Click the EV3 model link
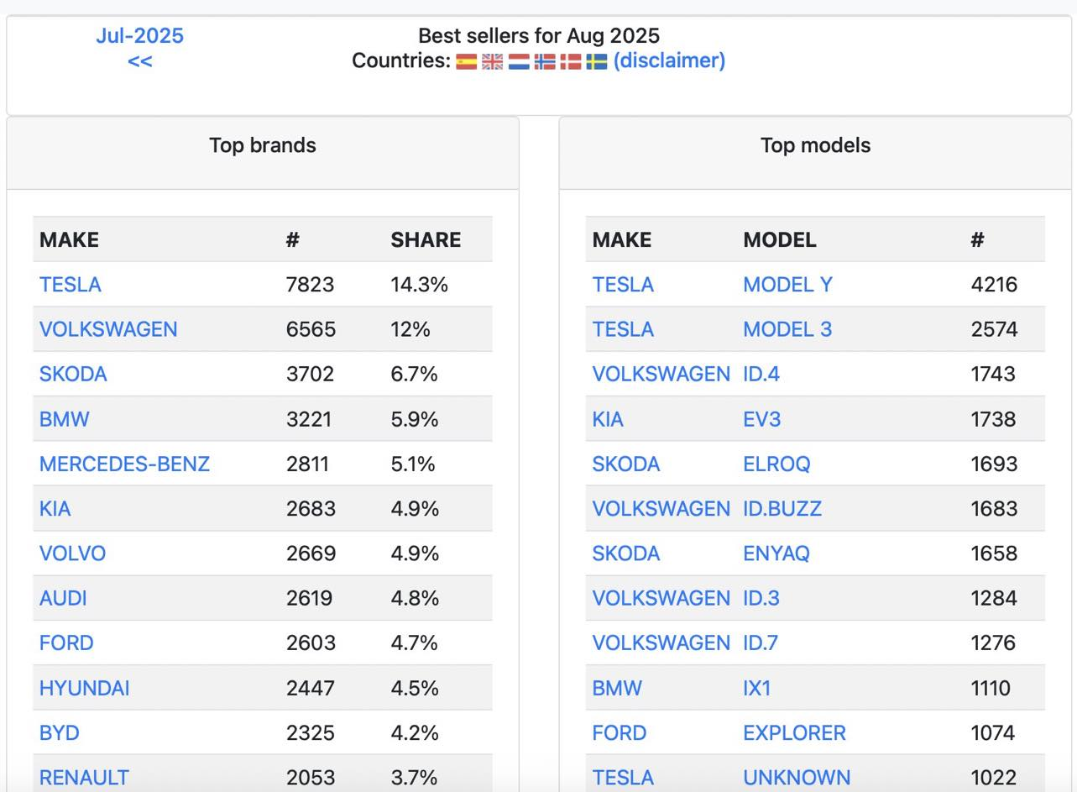This screenshot has width=1077, height=792. click(x=761, y=419)
